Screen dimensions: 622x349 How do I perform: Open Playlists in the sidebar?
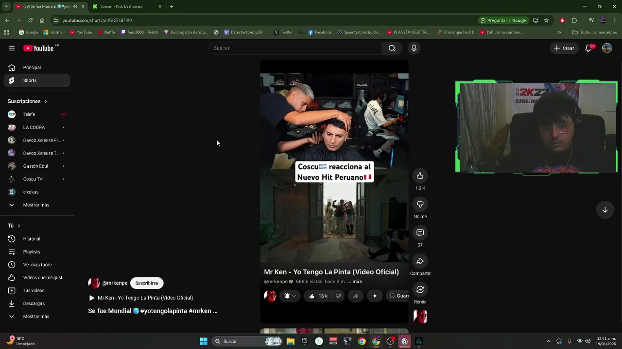pyautogui.click(x=37, y=252)
